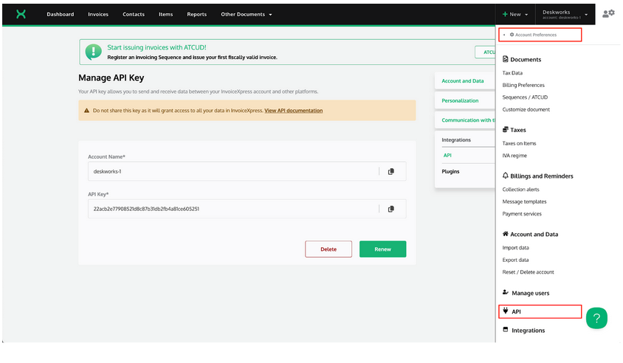Copy the API Key value

391,209
